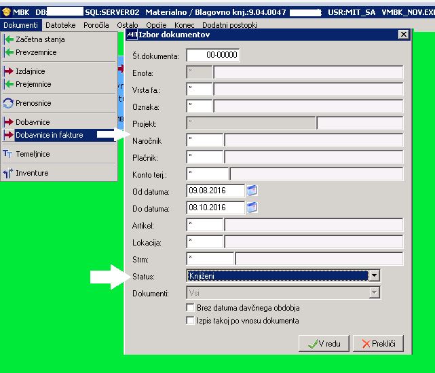The height and width of the screenshot is (373, 435).
Task: Click the Prenosnice circular arrows icon
Action: click(x=8, y=103)
